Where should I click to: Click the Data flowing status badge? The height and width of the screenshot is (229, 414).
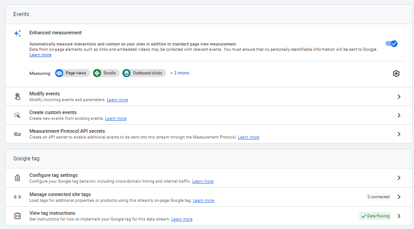click(375, 216)
